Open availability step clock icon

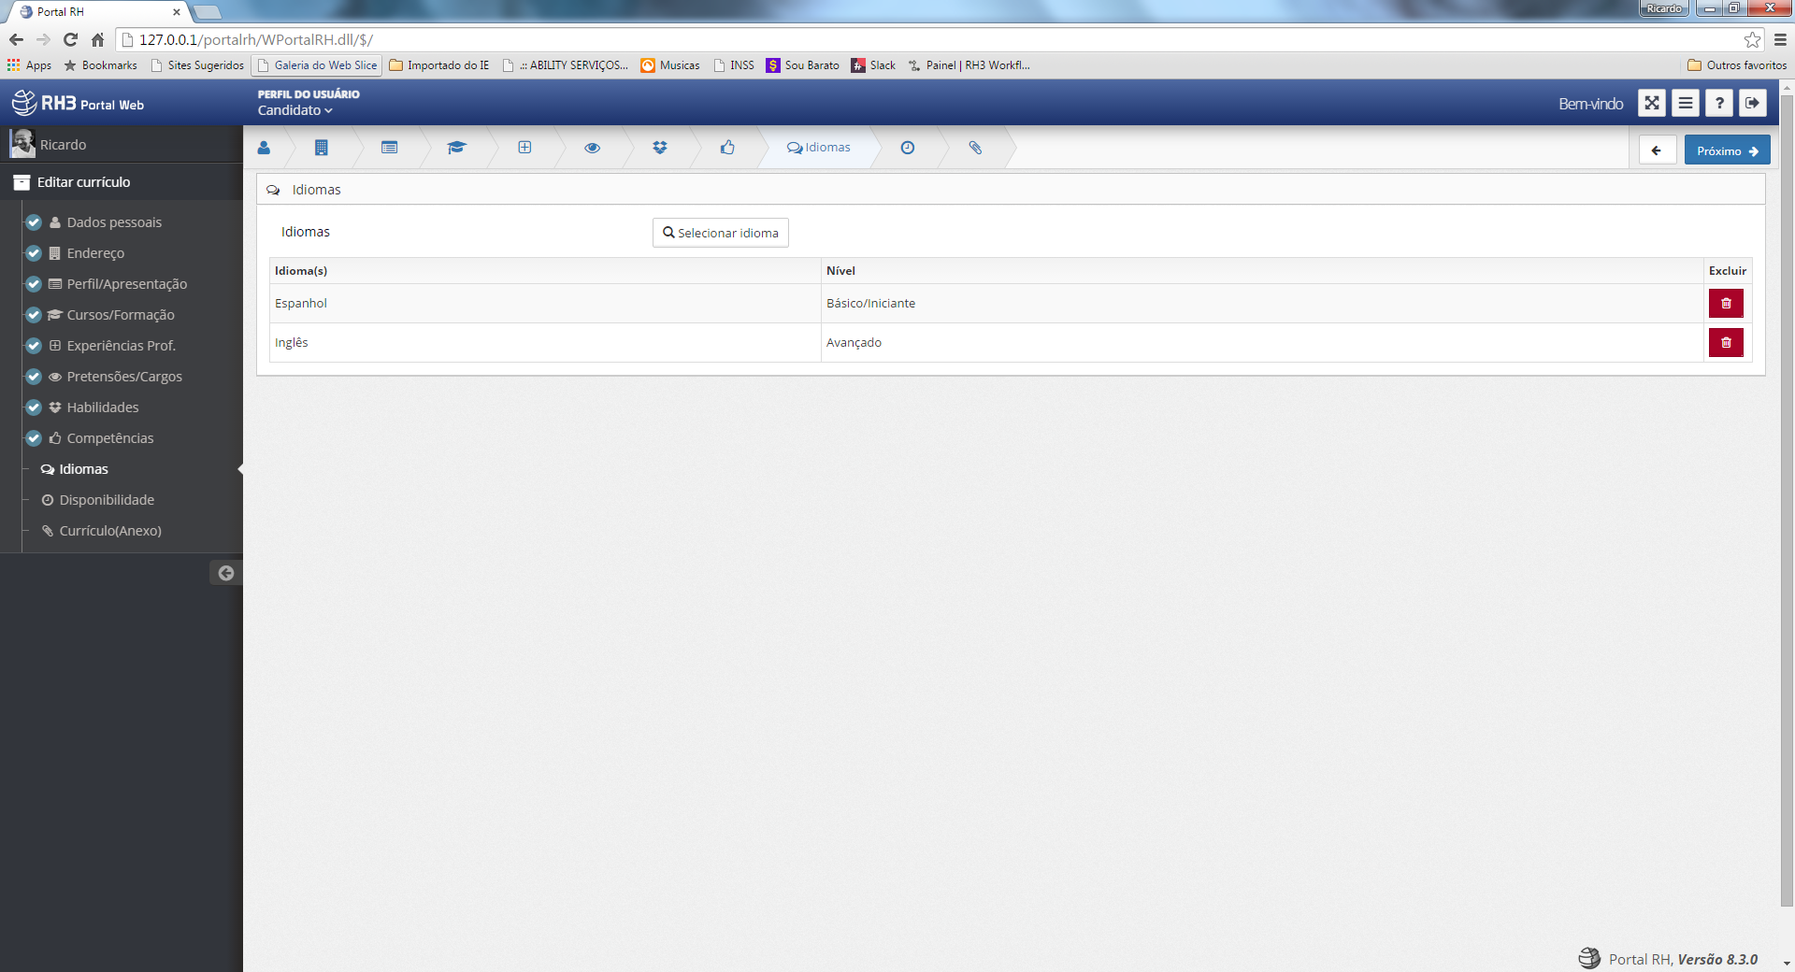coord(908,148)
